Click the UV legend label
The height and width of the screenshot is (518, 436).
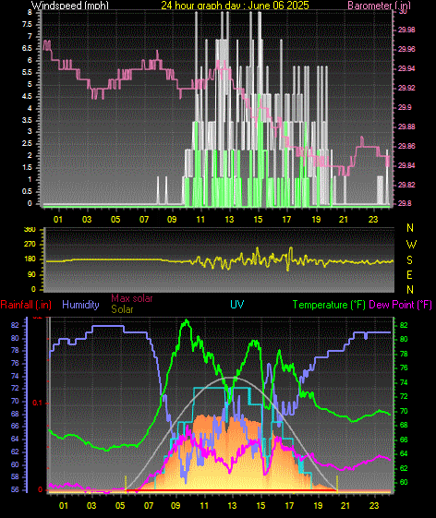point(237,305)
